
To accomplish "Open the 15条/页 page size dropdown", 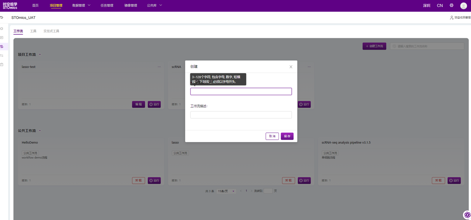I will [x=226, y=191].
